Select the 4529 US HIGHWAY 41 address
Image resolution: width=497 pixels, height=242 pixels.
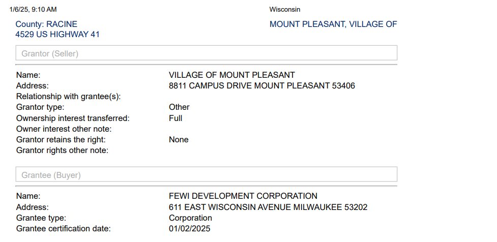tap(57, 34)
